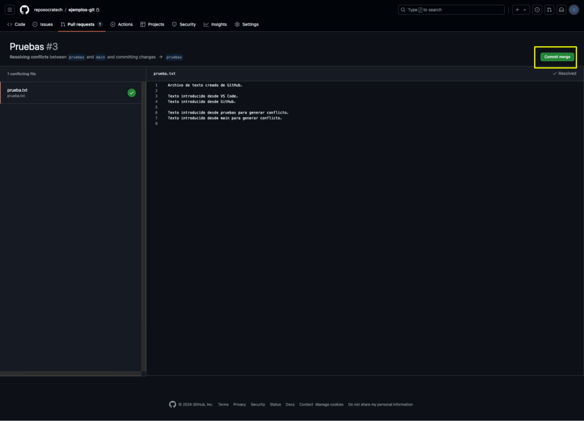Select prueba.txt in conflicting files list

pos(71,93)
